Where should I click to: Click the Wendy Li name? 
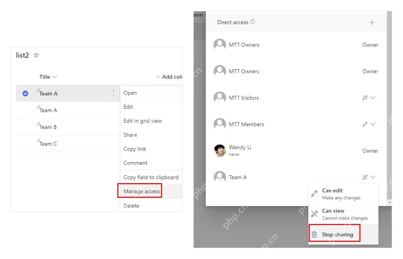coord(240,147)
